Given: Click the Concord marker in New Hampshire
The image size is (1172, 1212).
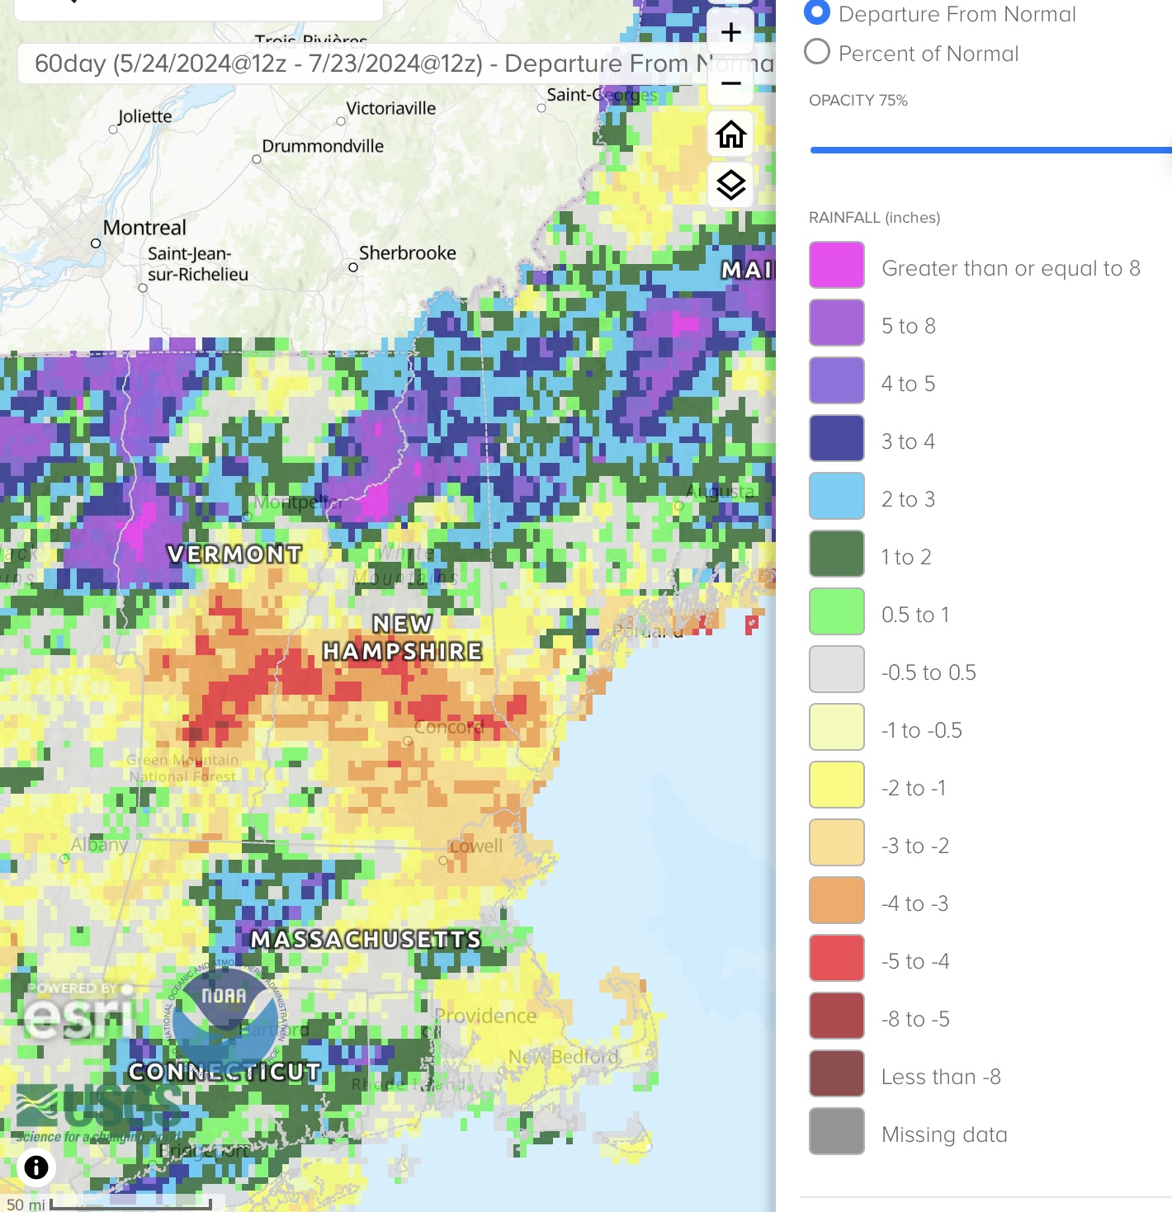Looking at the screenshot, I should coord(408,741).
